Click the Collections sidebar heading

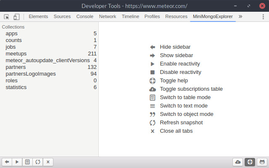click(x=13, y=27)
